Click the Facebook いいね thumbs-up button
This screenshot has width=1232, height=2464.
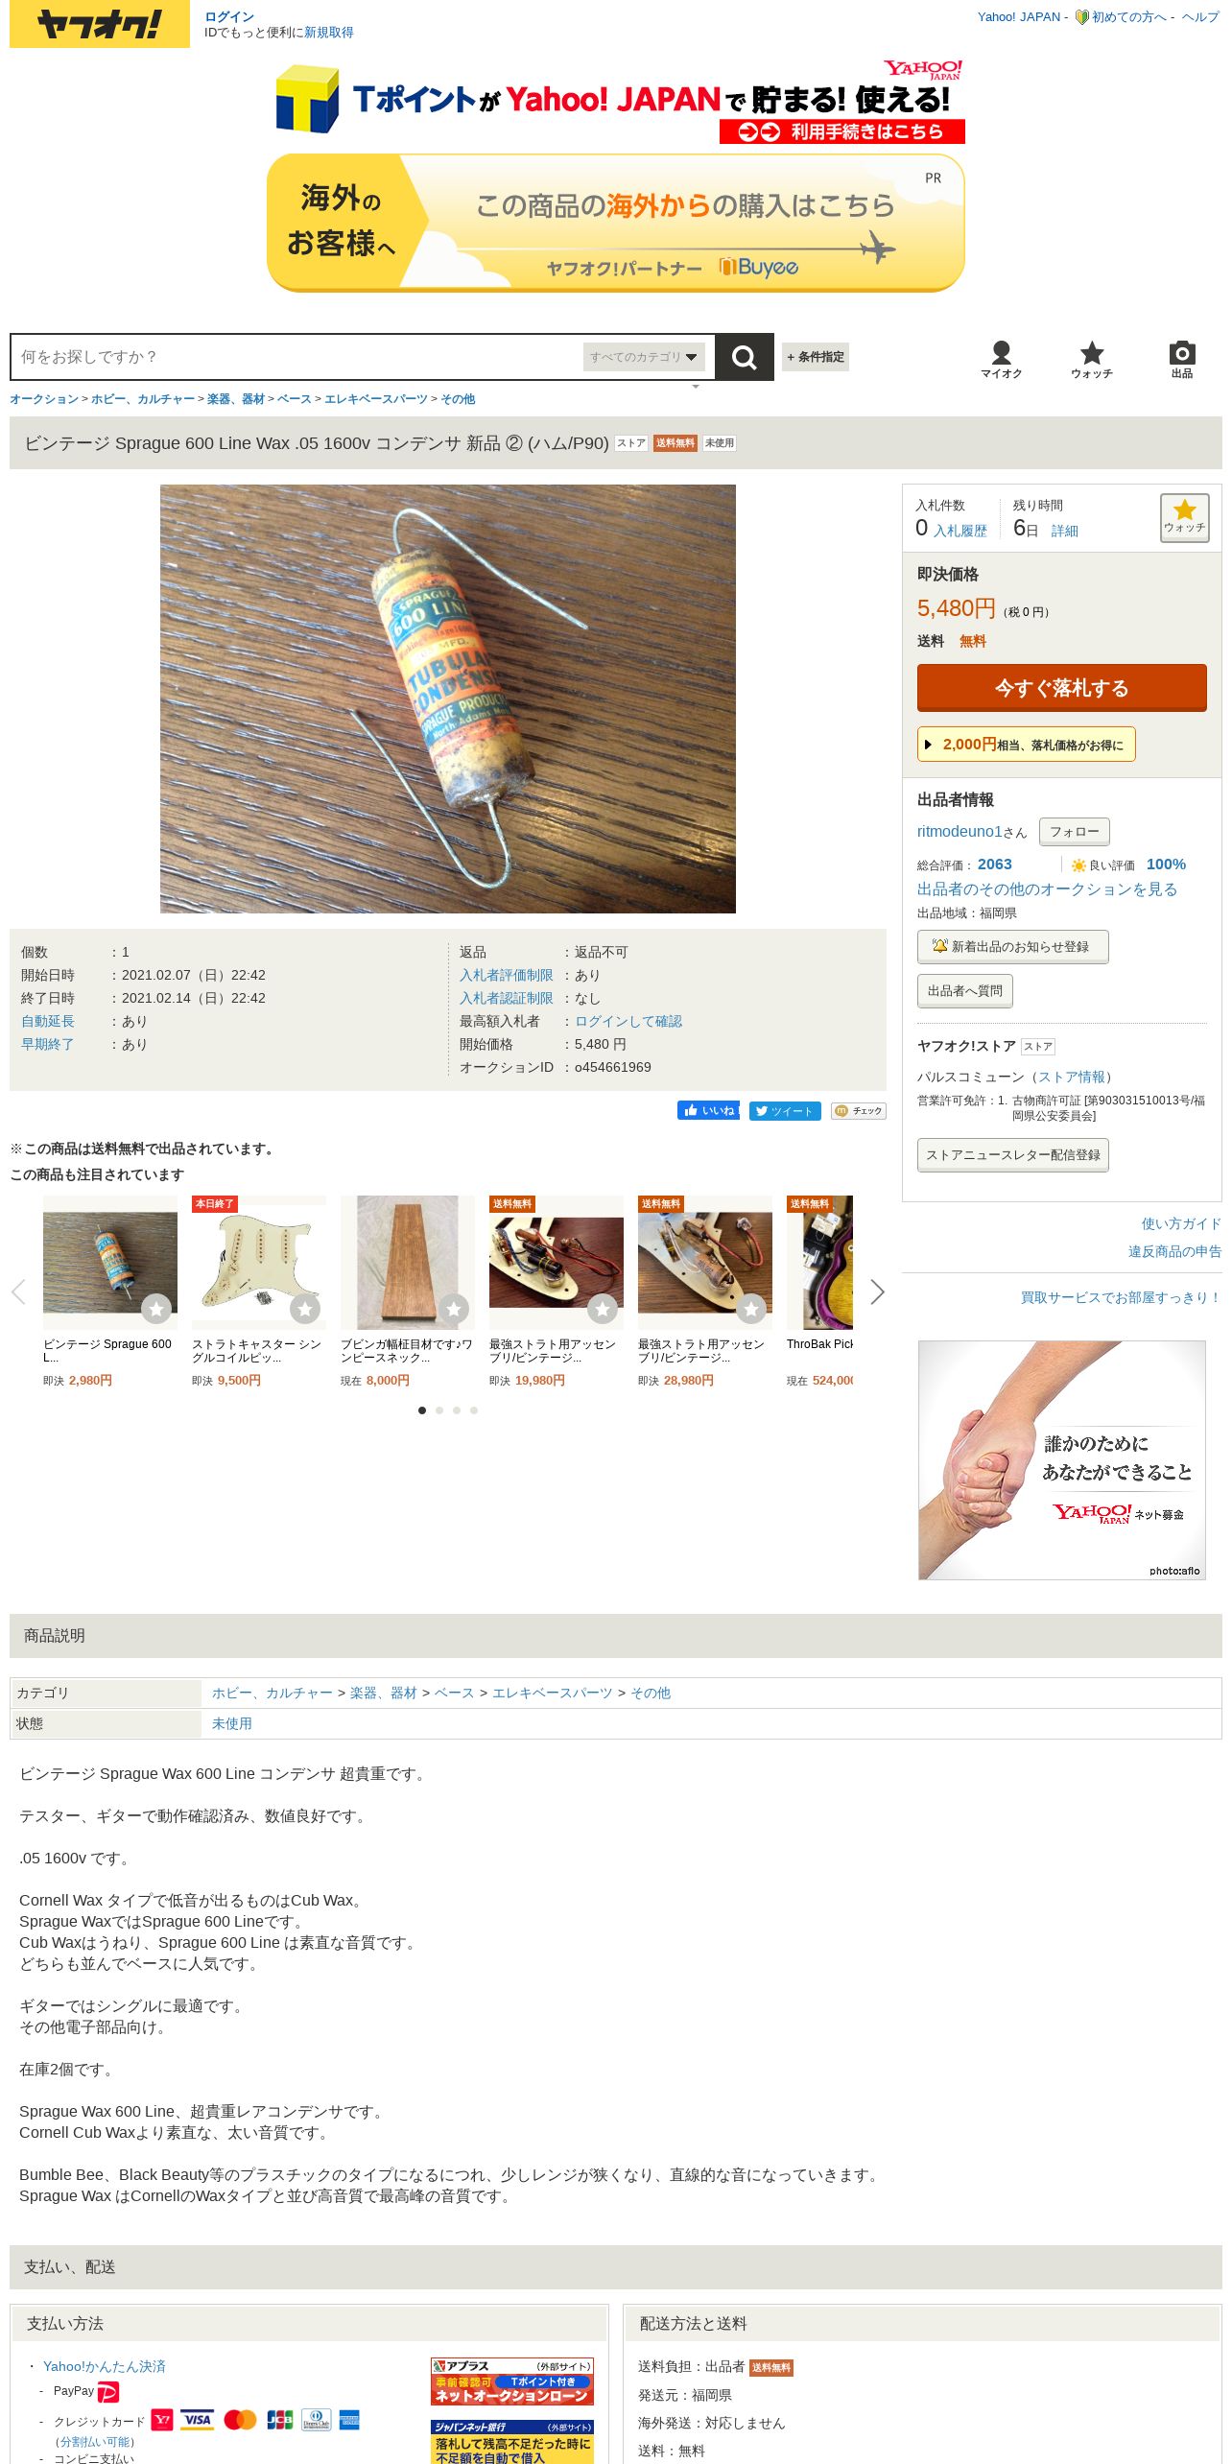(708, 1110)
